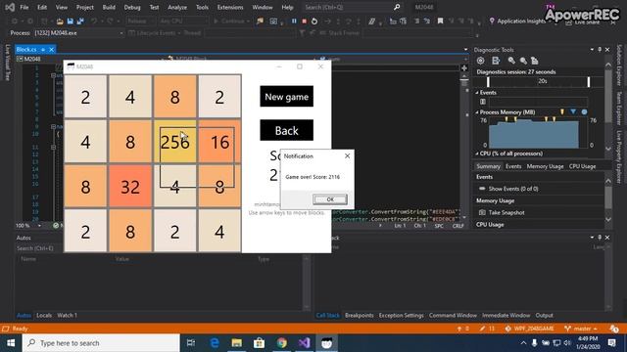Viewport: 627px width, 352px height.
Task: Click the notifications icon in status bar
Action: pos(614,329)
